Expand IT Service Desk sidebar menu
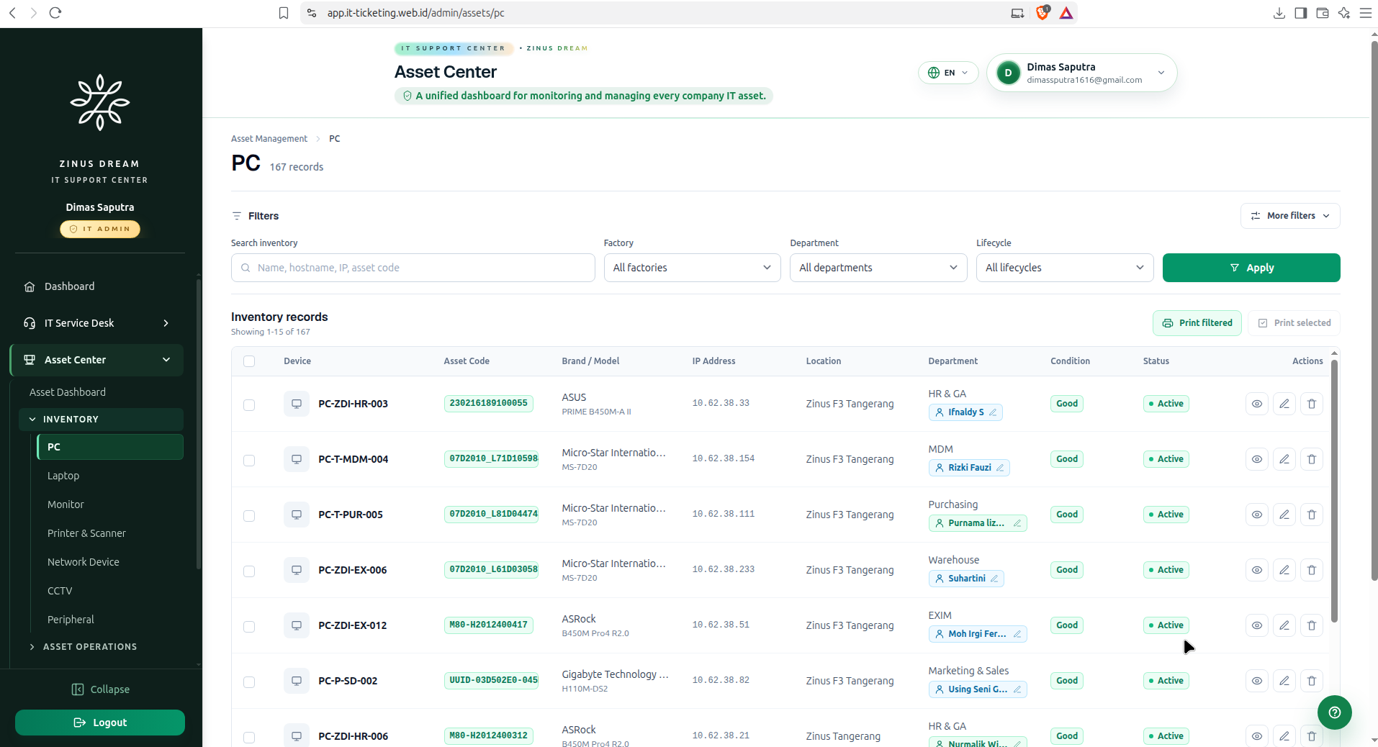This screenshot has height=747, width=1378. 99,323
